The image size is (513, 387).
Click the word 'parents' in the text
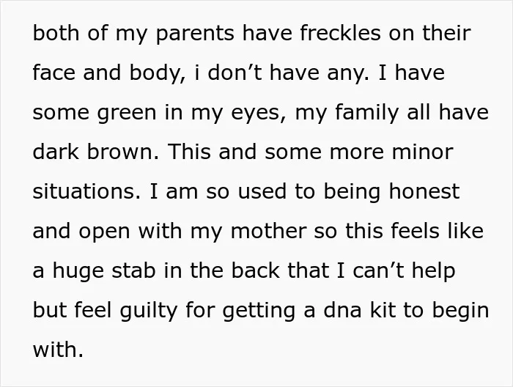196,34
